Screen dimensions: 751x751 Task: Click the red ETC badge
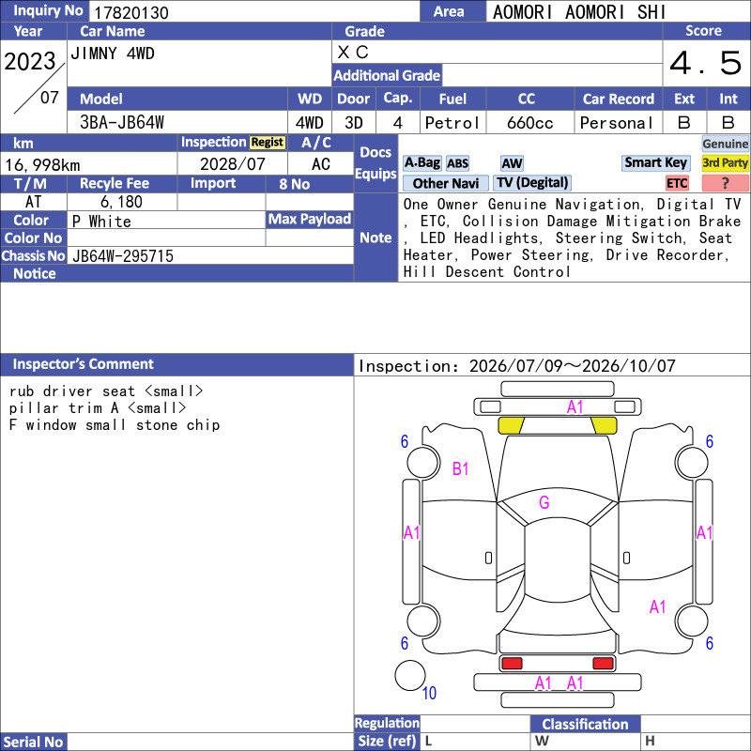[677, 183]
